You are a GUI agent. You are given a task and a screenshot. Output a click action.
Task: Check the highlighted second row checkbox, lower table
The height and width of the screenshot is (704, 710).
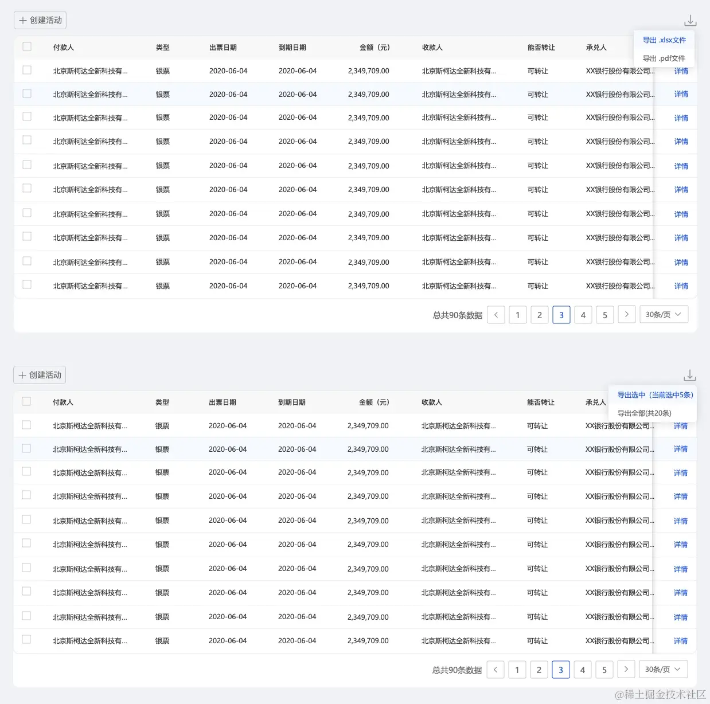point(26,448)
